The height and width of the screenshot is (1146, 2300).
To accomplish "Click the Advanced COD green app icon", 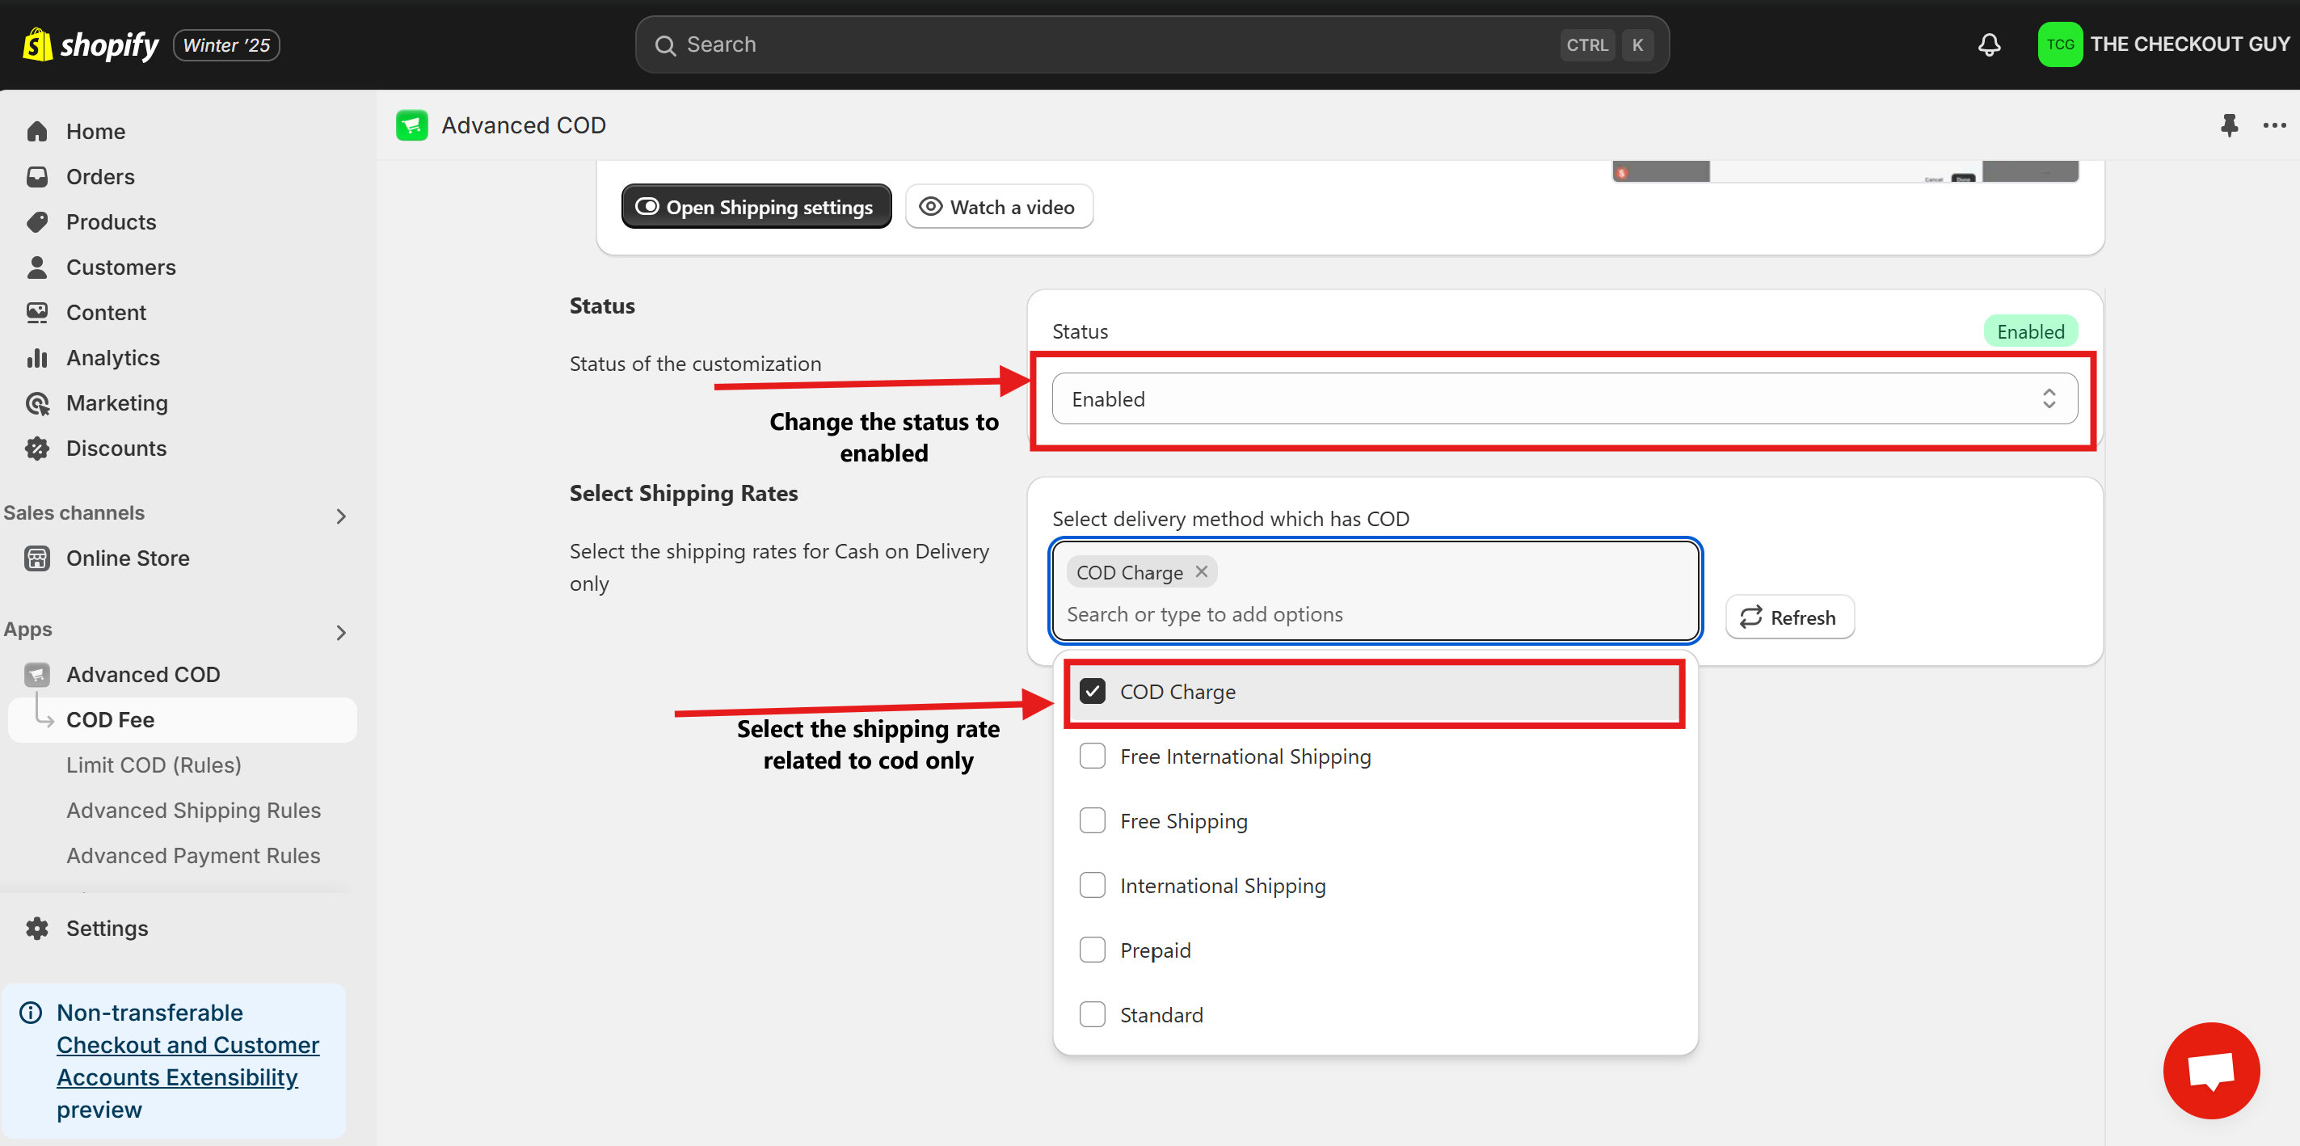I will pos(411,125).
